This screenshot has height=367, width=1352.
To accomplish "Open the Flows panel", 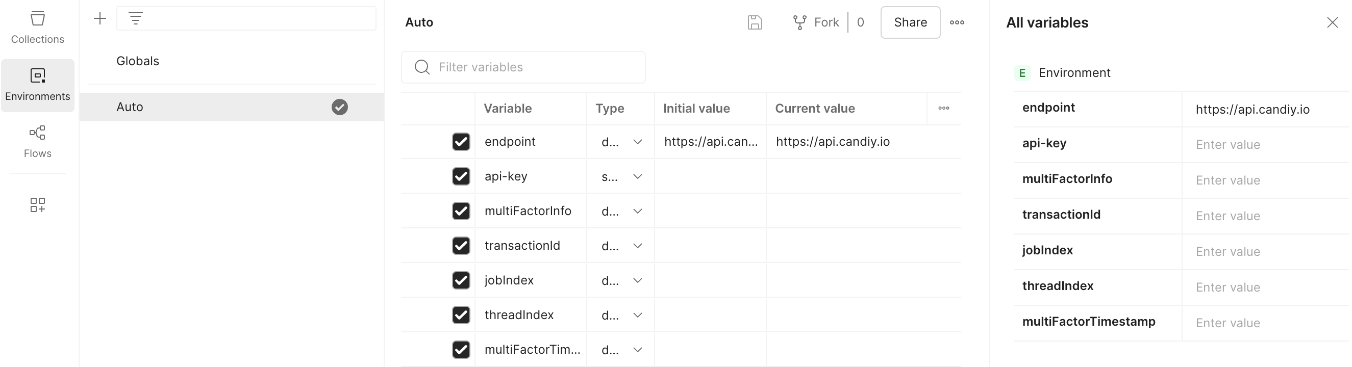I will [x=37, y=141].
